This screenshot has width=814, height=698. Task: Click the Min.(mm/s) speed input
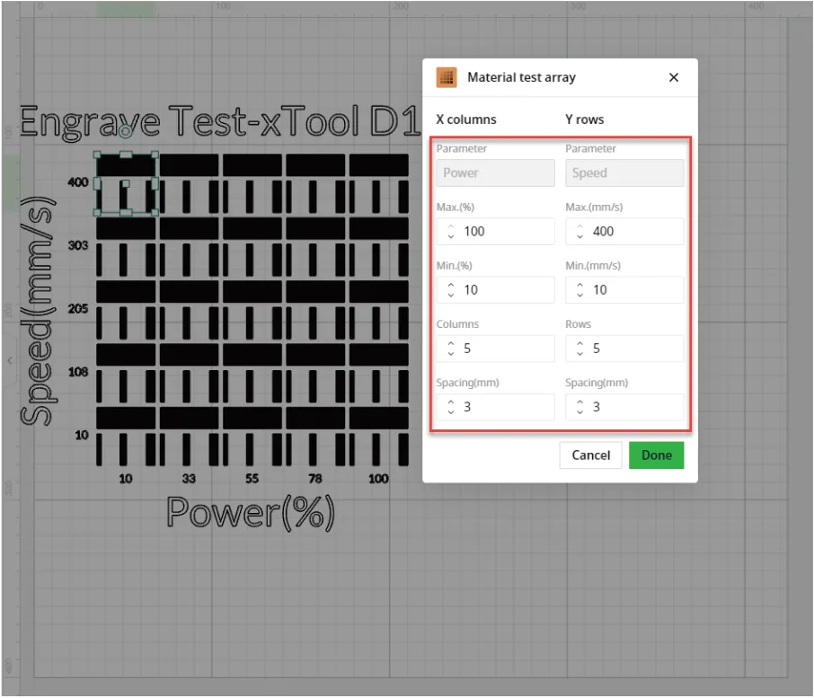tap(624, 289)
